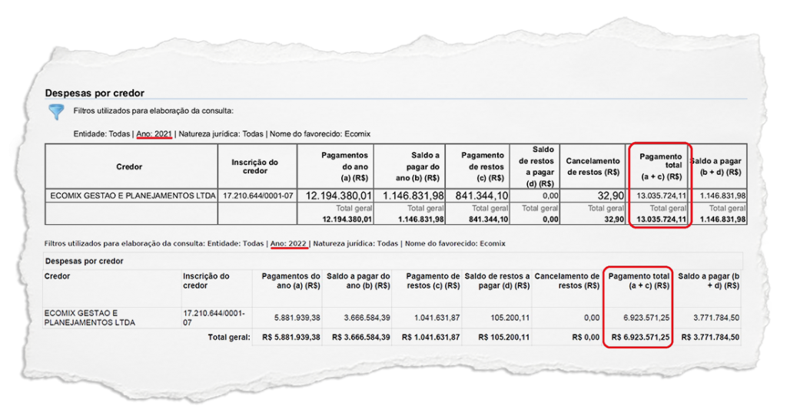
Task: Select 'Credor' header in the 2021 table
Action: pyautogui.click(x=129, y=167)
